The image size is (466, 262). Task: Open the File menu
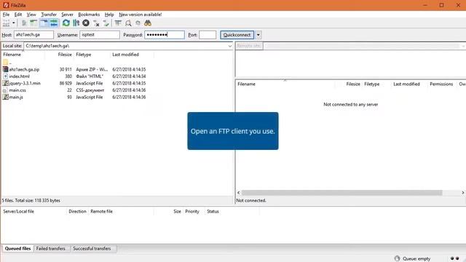pyautogui.click(x=7, y=15)
